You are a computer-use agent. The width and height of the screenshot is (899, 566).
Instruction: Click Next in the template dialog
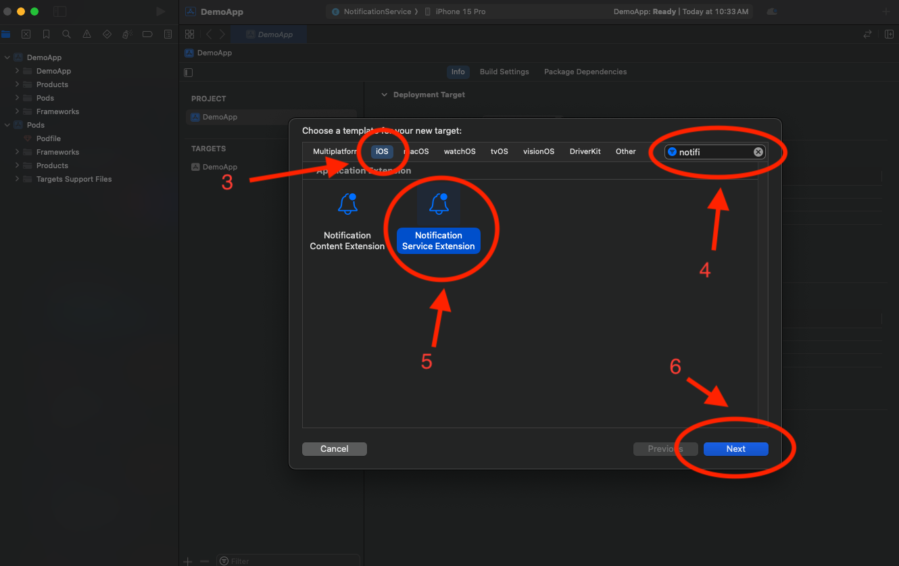pyautogui.click(x=736, y=449)
